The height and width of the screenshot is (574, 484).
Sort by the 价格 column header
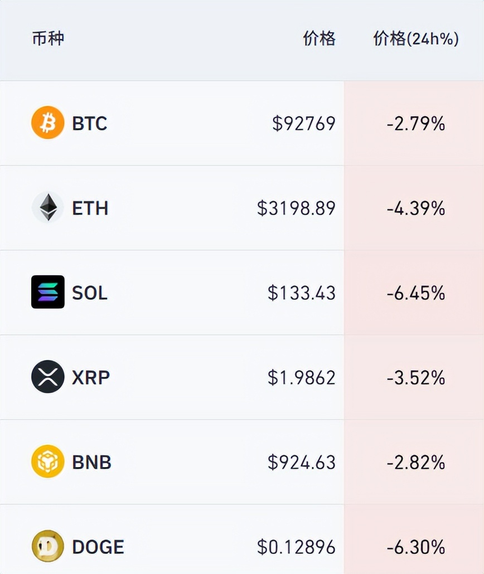[319, 38]
